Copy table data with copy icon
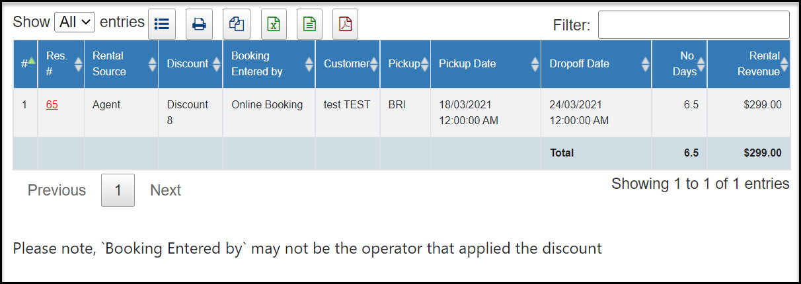Screen dimensions: 801x284 237,24
